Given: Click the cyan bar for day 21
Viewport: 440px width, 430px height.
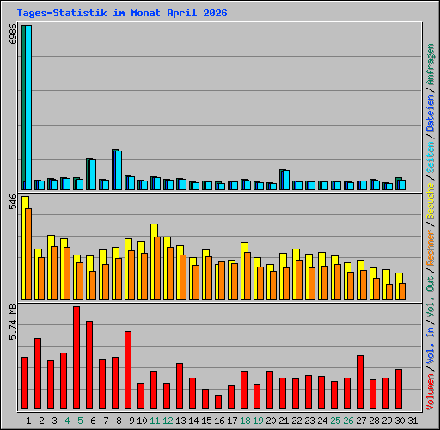Looking at the screenshot, I should pyautogui.click(x=286, y=181).
